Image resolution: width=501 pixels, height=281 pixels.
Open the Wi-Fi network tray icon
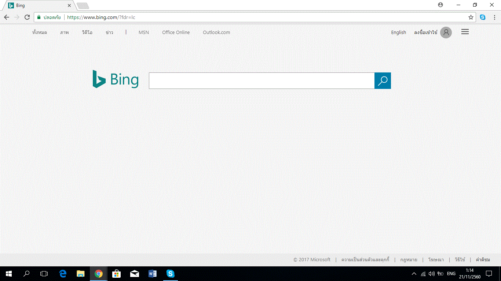(x=423, y=273)
